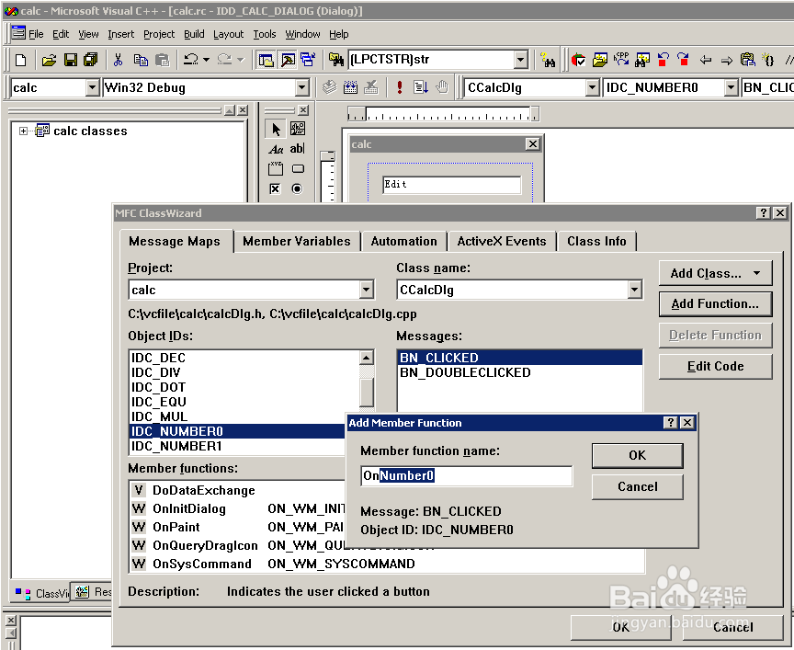794x650 pixels.
Task: Expand the calc classes tree node
Action: pos(23,131)
